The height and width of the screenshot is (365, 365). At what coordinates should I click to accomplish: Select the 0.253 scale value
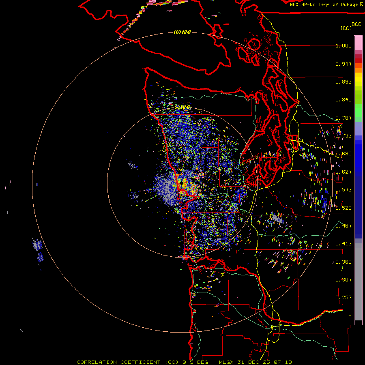[344, 298]
